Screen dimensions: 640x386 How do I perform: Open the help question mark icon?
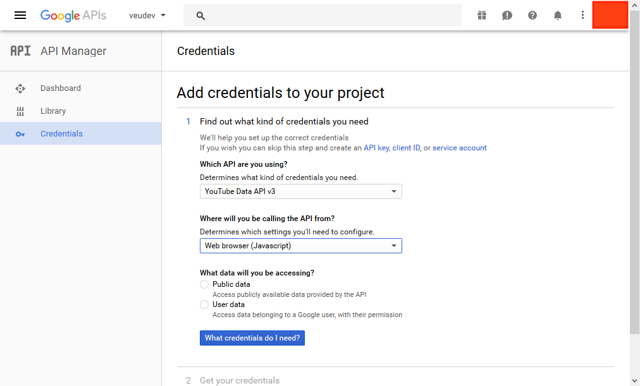coord(532,15)
